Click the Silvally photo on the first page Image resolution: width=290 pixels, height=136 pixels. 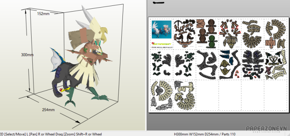click(161, 29)
